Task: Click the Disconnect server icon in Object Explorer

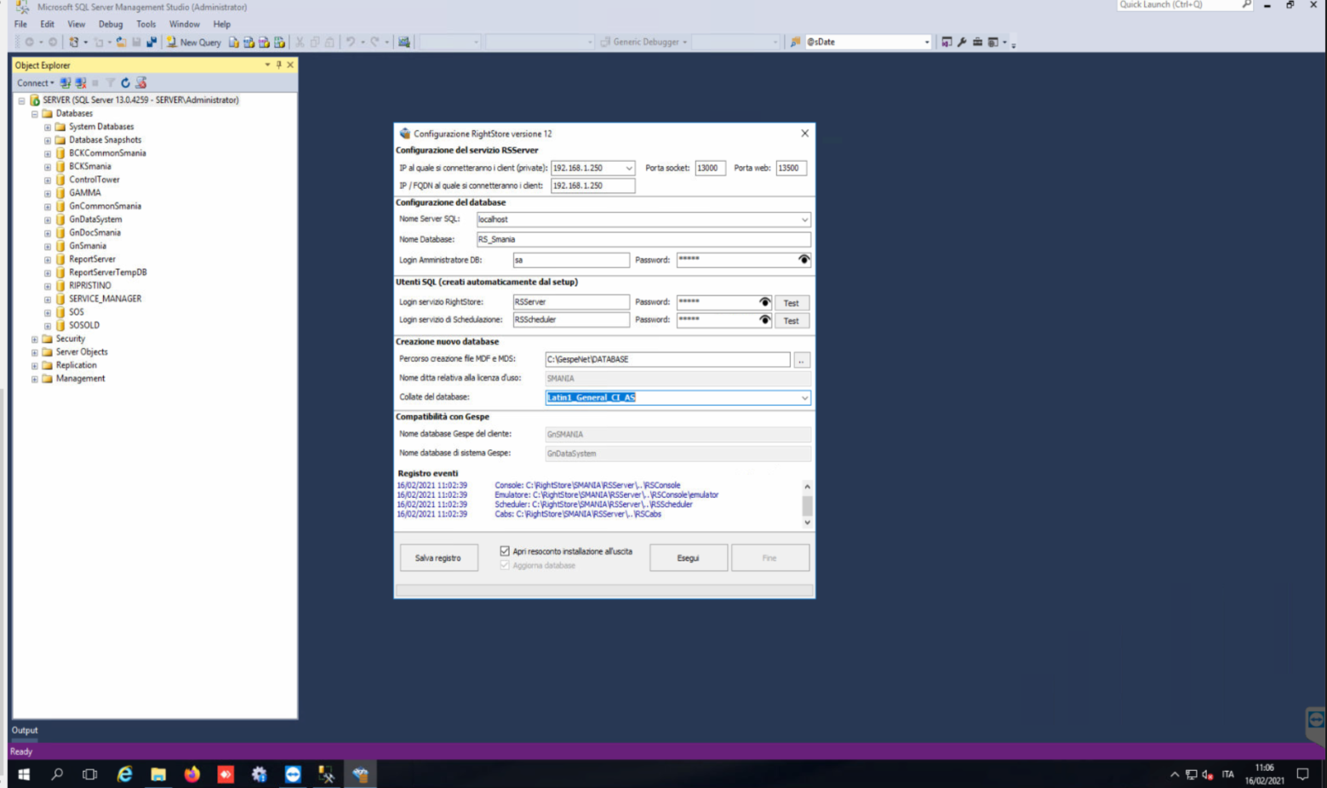Action: pyautogui.click(x=80, y=83)
